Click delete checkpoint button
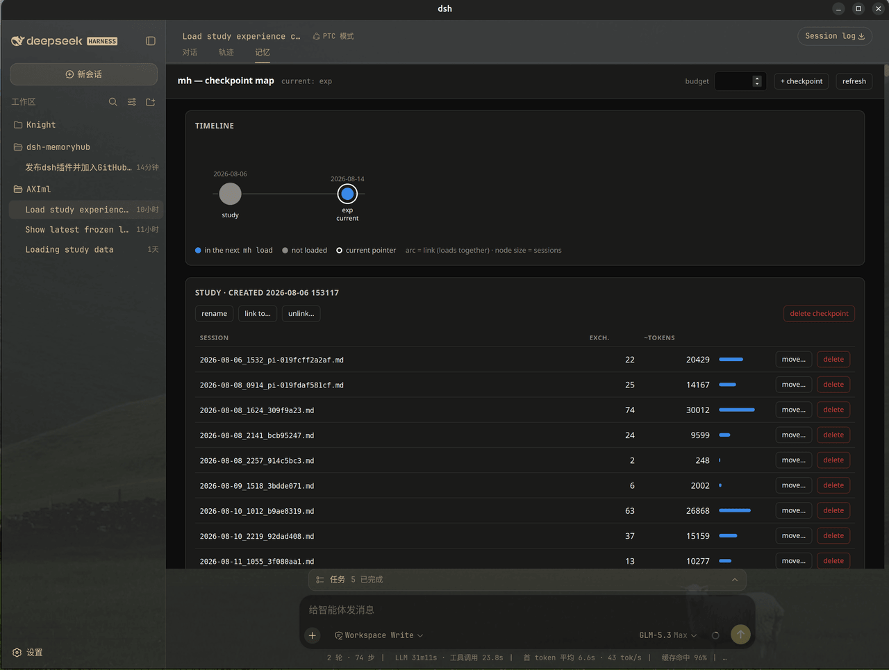Image resolution: width=889 pixels, height=670 pixels. (x=820, y=314)
